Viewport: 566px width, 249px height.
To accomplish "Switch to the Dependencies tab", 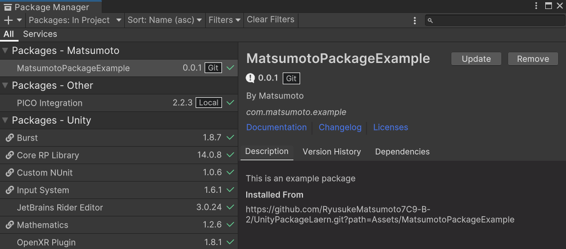I will (402, 152).
